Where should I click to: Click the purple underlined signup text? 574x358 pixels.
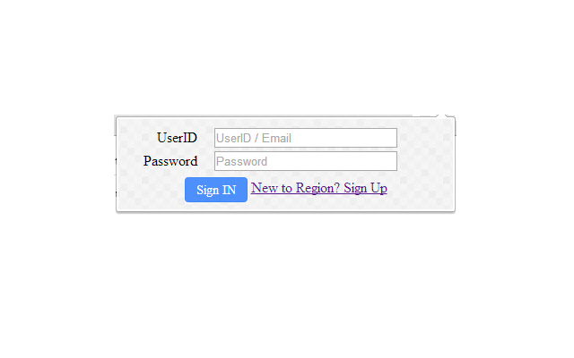[319, 188]
